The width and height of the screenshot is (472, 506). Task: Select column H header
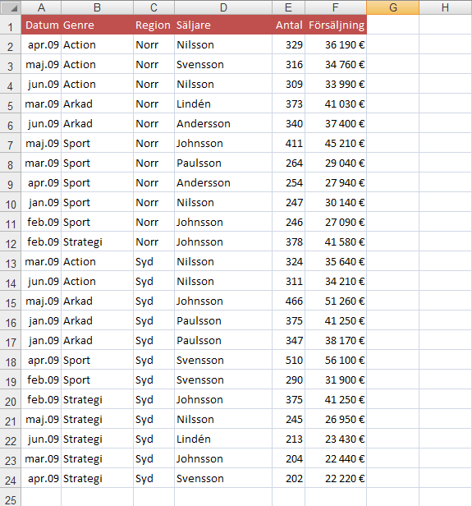(445, 7)
